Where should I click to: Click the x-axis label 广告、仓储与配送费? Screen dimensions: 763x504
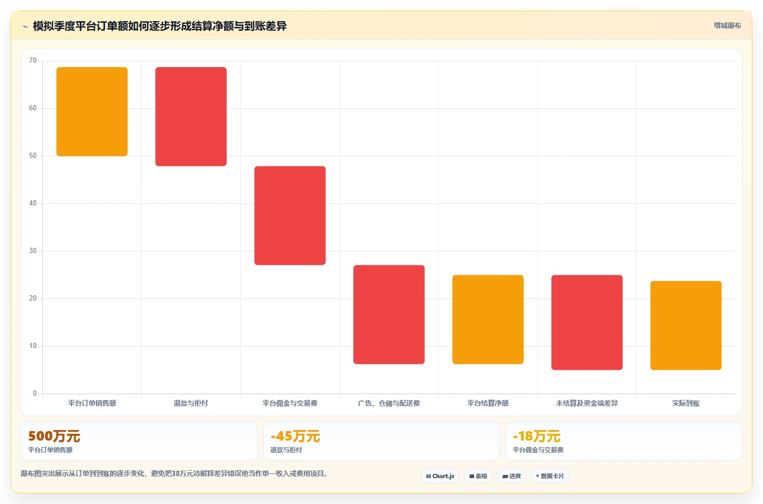389,403
